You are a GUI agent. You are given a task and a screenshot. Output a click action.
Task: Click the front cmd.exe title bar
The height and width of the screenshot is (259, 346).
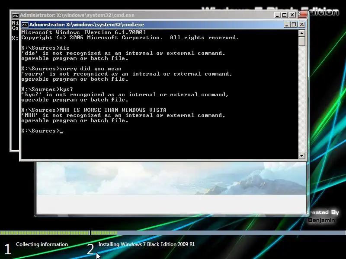[x=163, y=25]
